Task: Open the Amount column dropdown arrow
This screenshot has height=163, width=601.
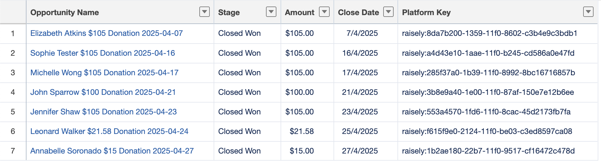Action: tap(324, 12)
